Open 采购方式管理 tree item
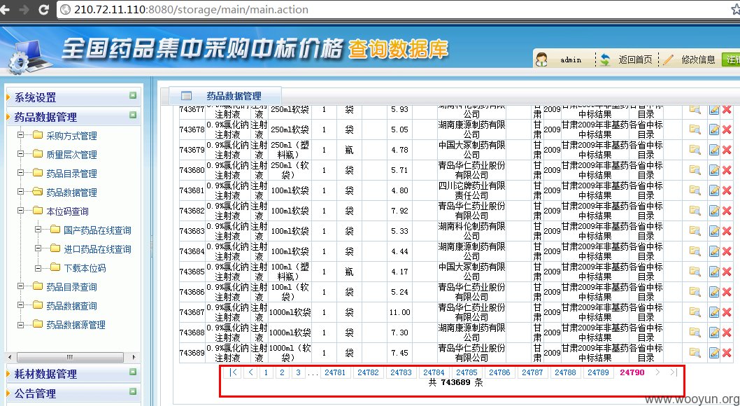The image size is (740, 406). [72, 136]
